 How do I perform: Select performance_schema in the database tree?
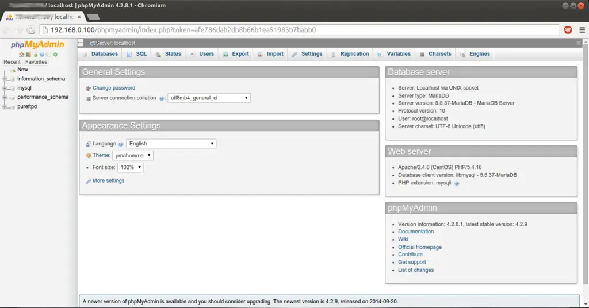(x=43, y=97)
